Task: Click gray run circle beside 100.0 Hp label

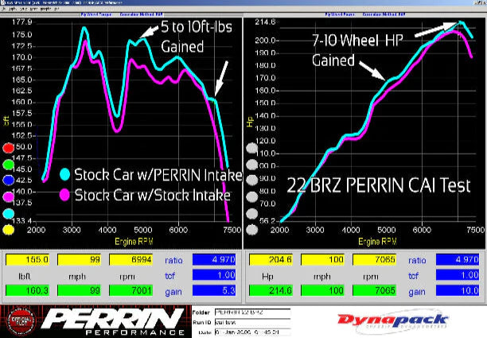Action: click(x=252, y=165)
